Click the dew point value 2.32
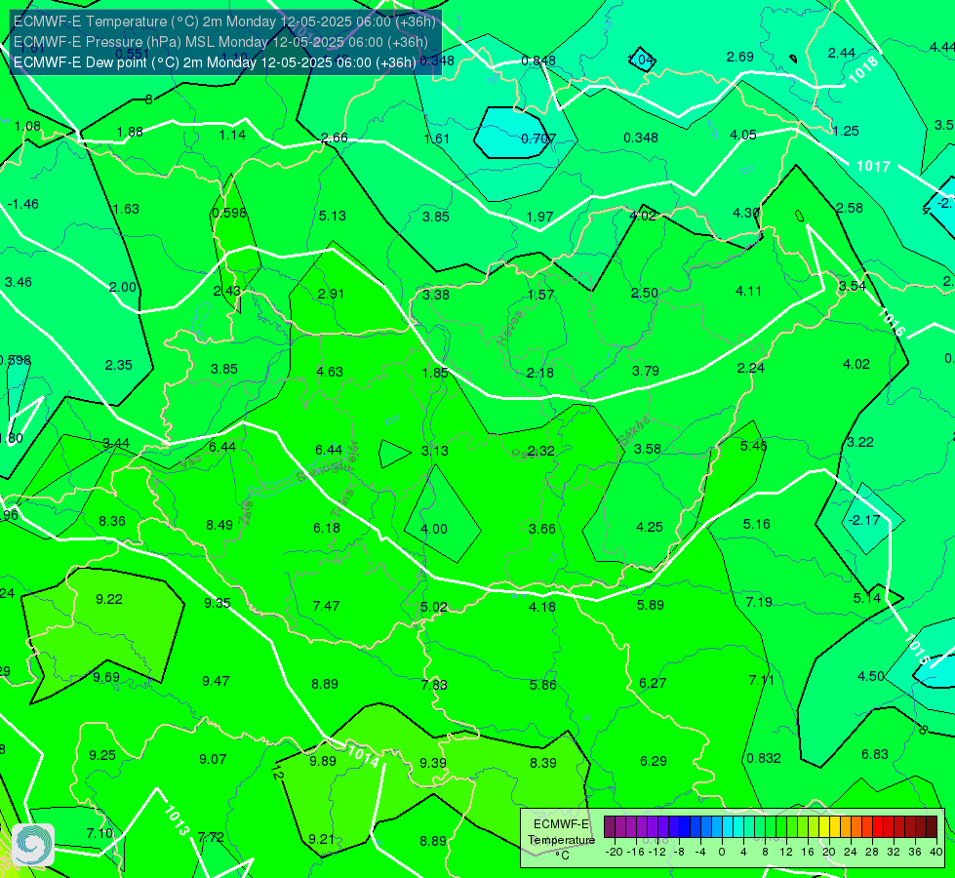Viewport: 955px width, 878px height. pyautogui.click(x=540, y=451)
